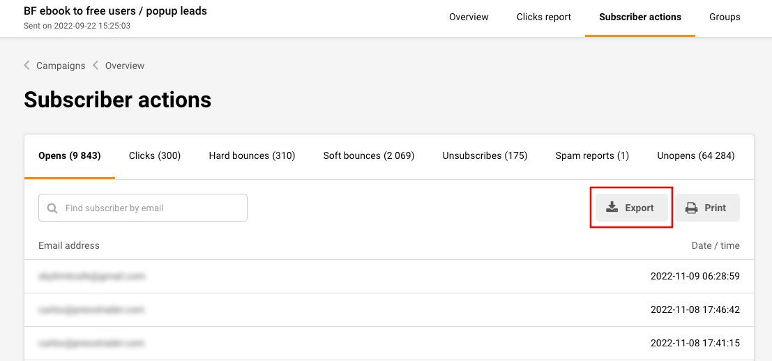Select Subscriber actions in the top navigation
This screenshot has width=772, height=361.
coord(639,17)
